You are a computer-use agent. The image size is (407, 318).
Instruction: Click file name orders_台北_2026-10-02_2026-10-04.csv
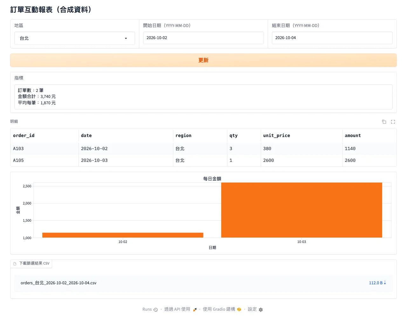pyautogui.click(x=59, y=283)
